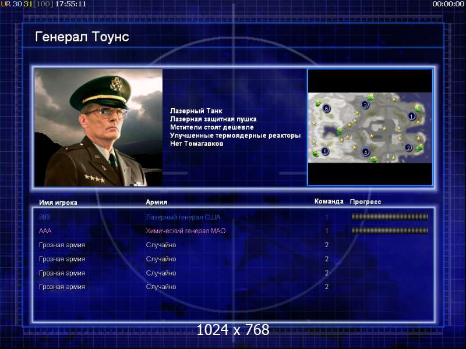
Task: Select start position marker 1 on minimap
Action: click(x=411, y=116)
